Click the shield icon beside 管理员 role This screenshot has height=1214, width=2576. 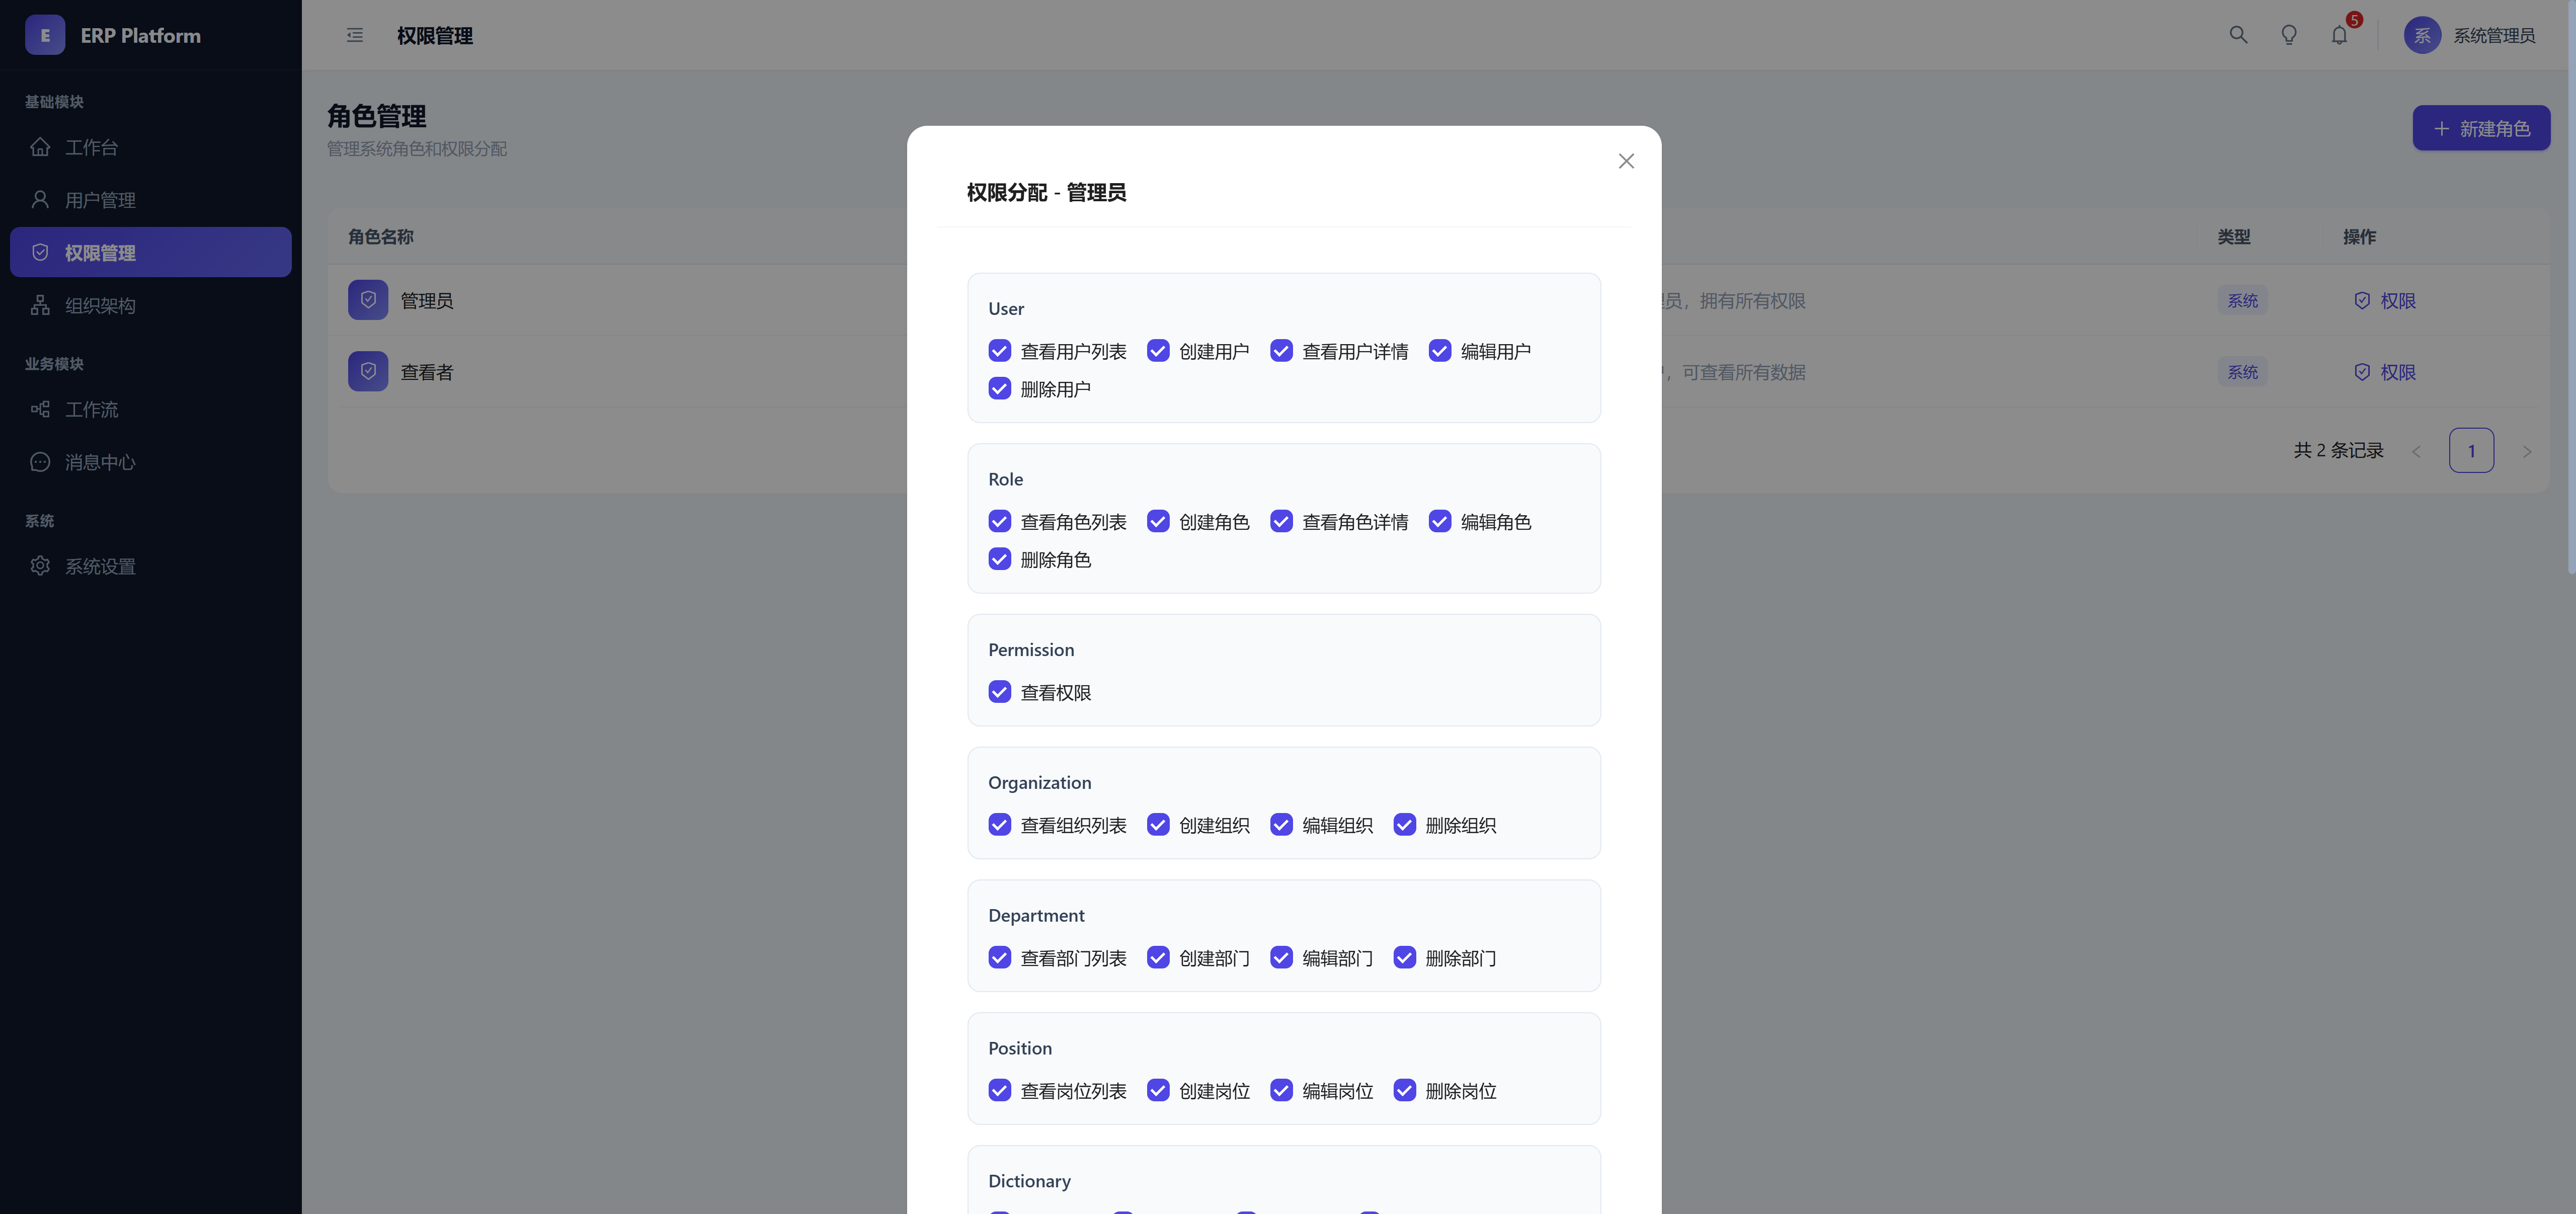(x=368, y=300)
